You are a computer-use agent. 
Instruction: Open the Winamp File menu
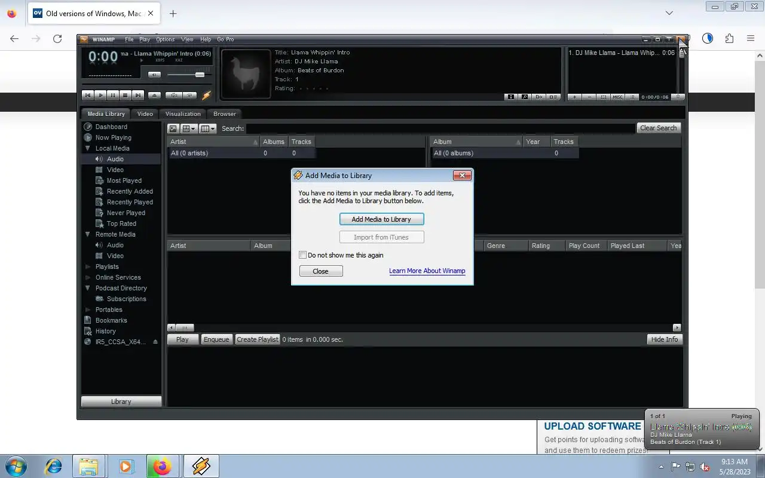coord(129,39)
